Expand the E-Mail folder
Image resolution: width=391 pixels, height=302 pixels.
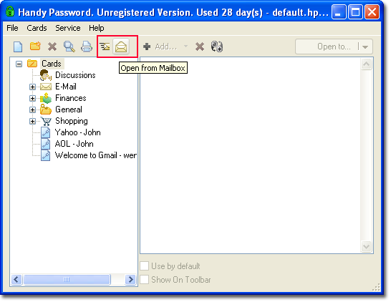[32, 87]
